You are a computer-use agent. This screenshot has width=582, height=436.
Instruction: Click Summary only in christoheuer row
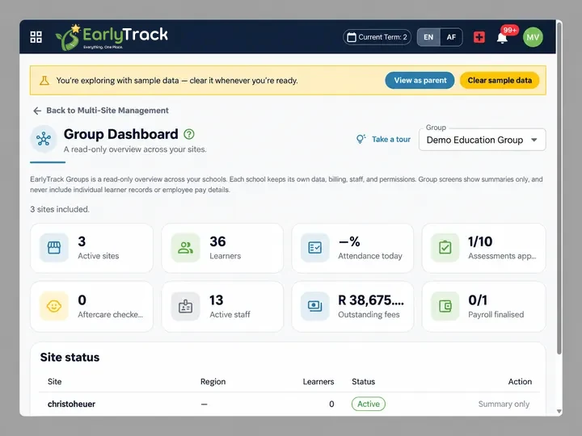click(x=504, y=405)
